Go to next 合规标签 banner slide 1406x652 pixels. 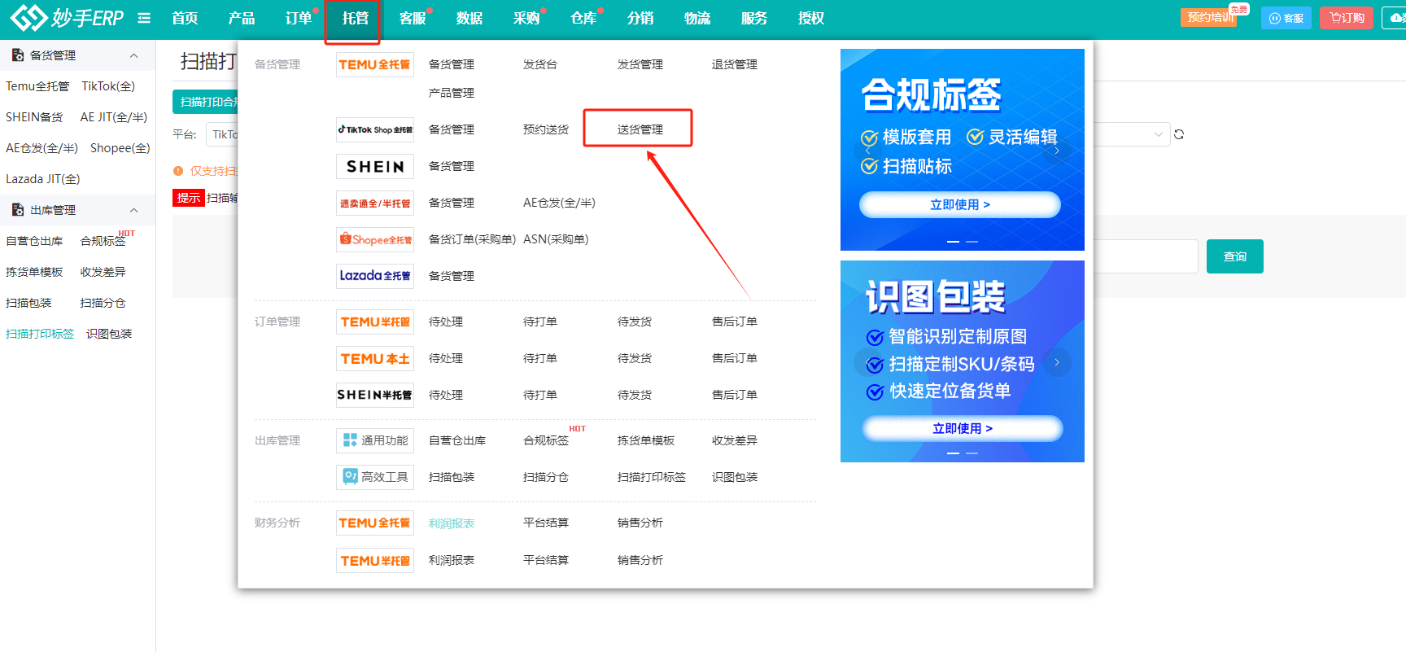pyautogui.click(x=1057, y=151)
